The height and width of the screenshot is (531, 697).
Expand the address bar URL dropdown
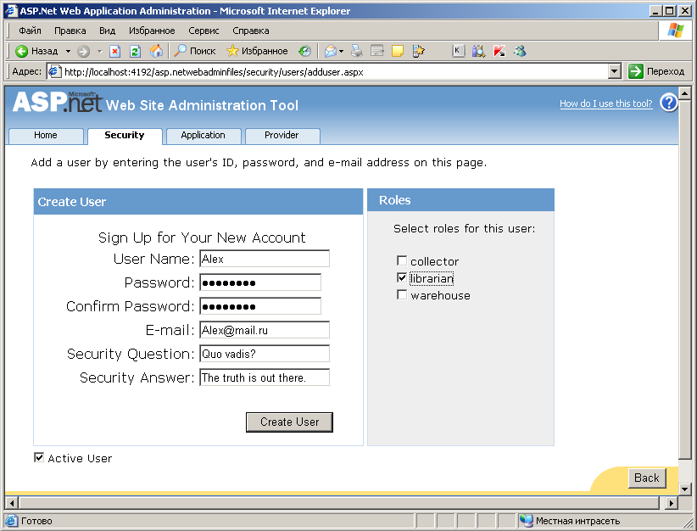pos(614,71)
